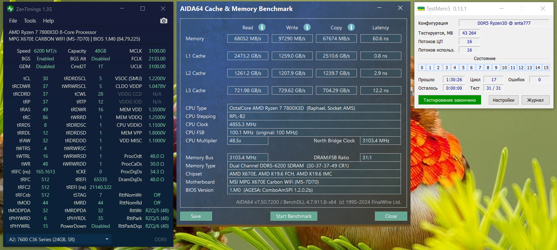Select thread status cell 7 in TestMem5
This screenshot has width=557, height=250.
480,67
